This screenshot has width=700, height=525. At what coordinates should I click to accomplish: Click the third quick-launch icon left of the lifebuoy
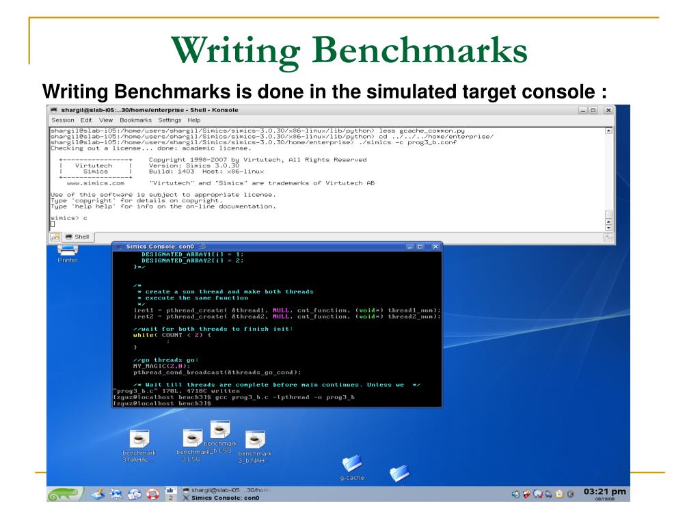[x=135, y=494]
